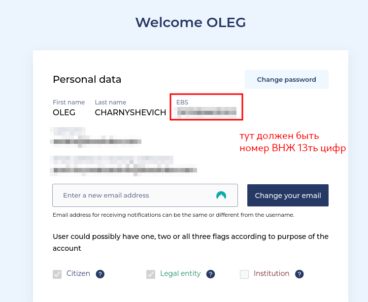Viewport: 368px width, 302px height.
Task: Click the question mark icon beside Citizen
Action: [x=100, y=274]
